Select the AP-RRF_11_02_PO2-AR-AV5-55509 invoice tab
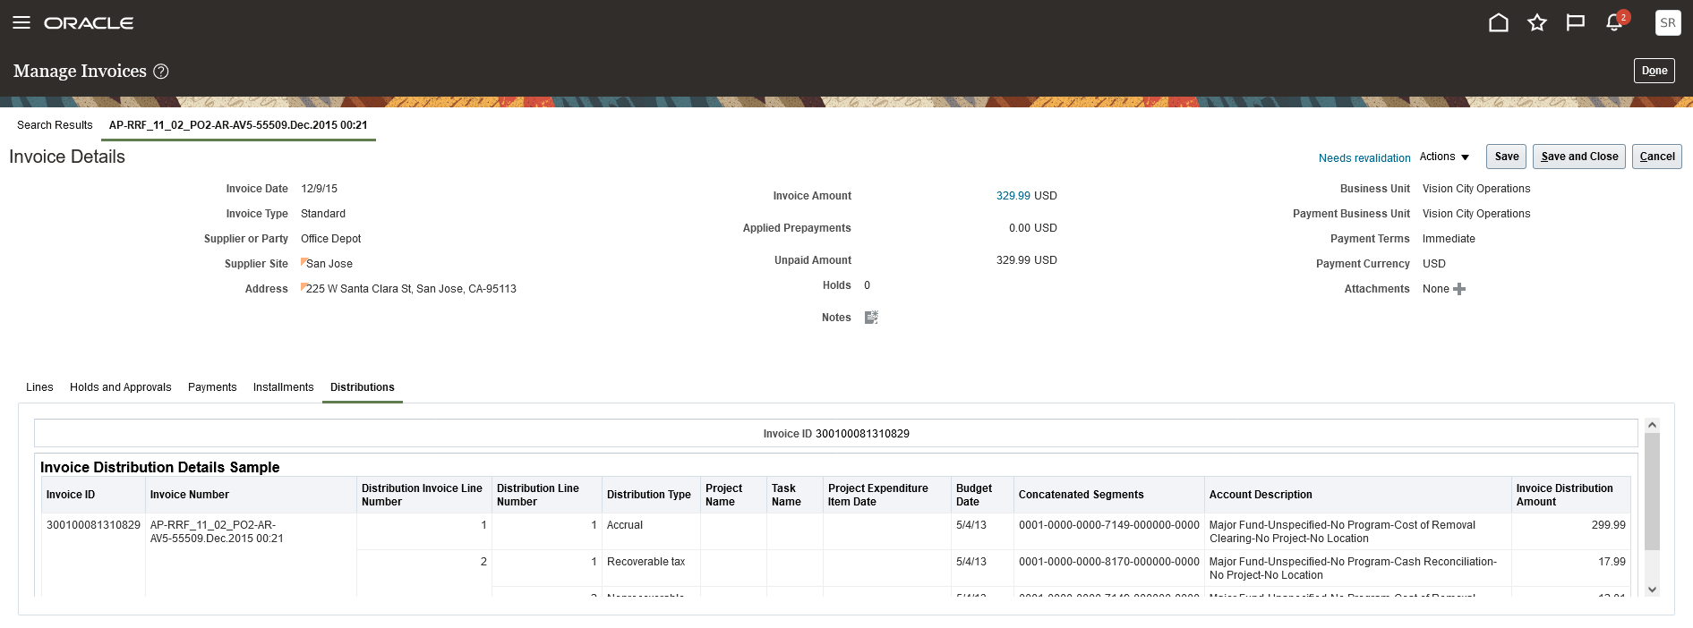The height and width of the screenshot is (628, 1693). pos(238,125)
